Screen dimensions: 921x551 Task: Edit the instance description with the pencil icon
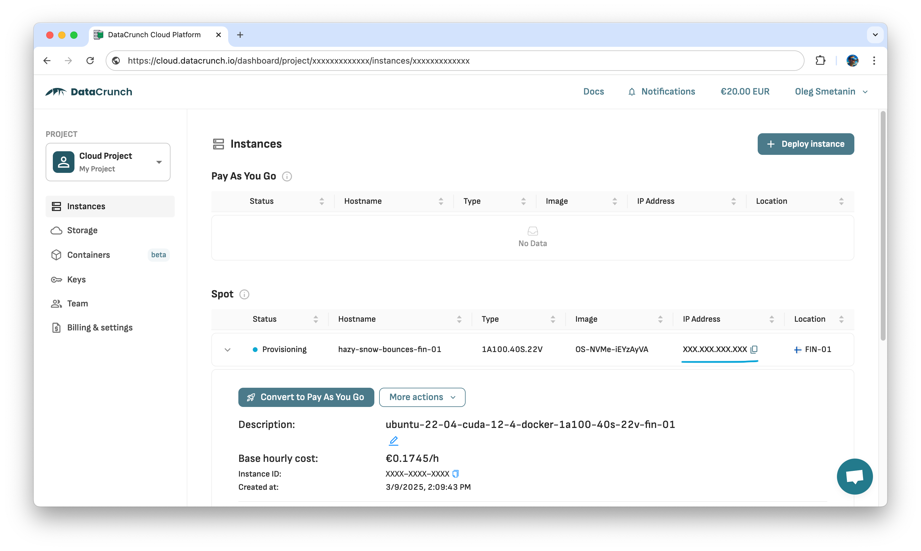tap(394, 441)
